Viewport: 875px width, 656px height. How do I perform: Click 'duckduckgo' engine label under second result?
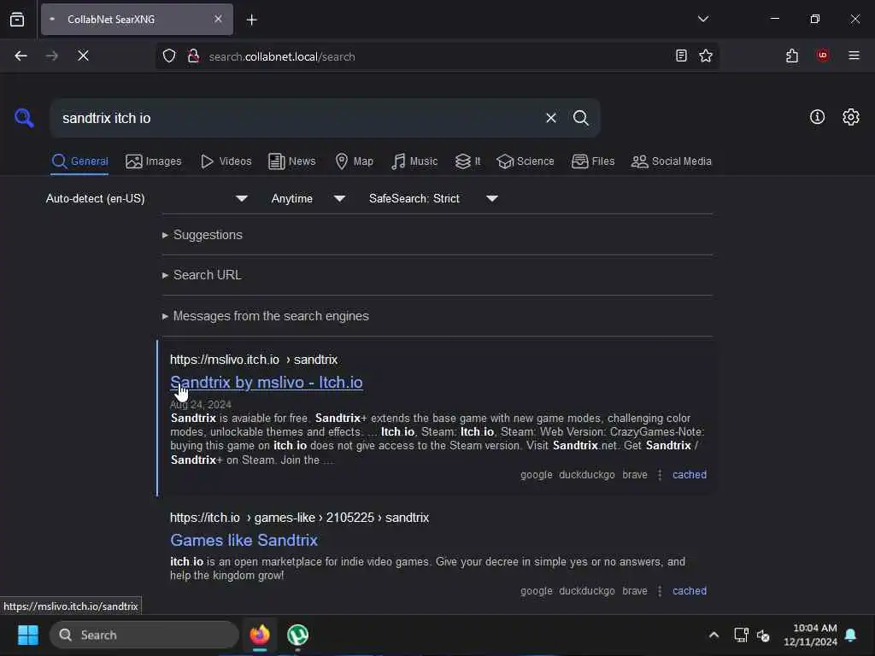(587, 591)
